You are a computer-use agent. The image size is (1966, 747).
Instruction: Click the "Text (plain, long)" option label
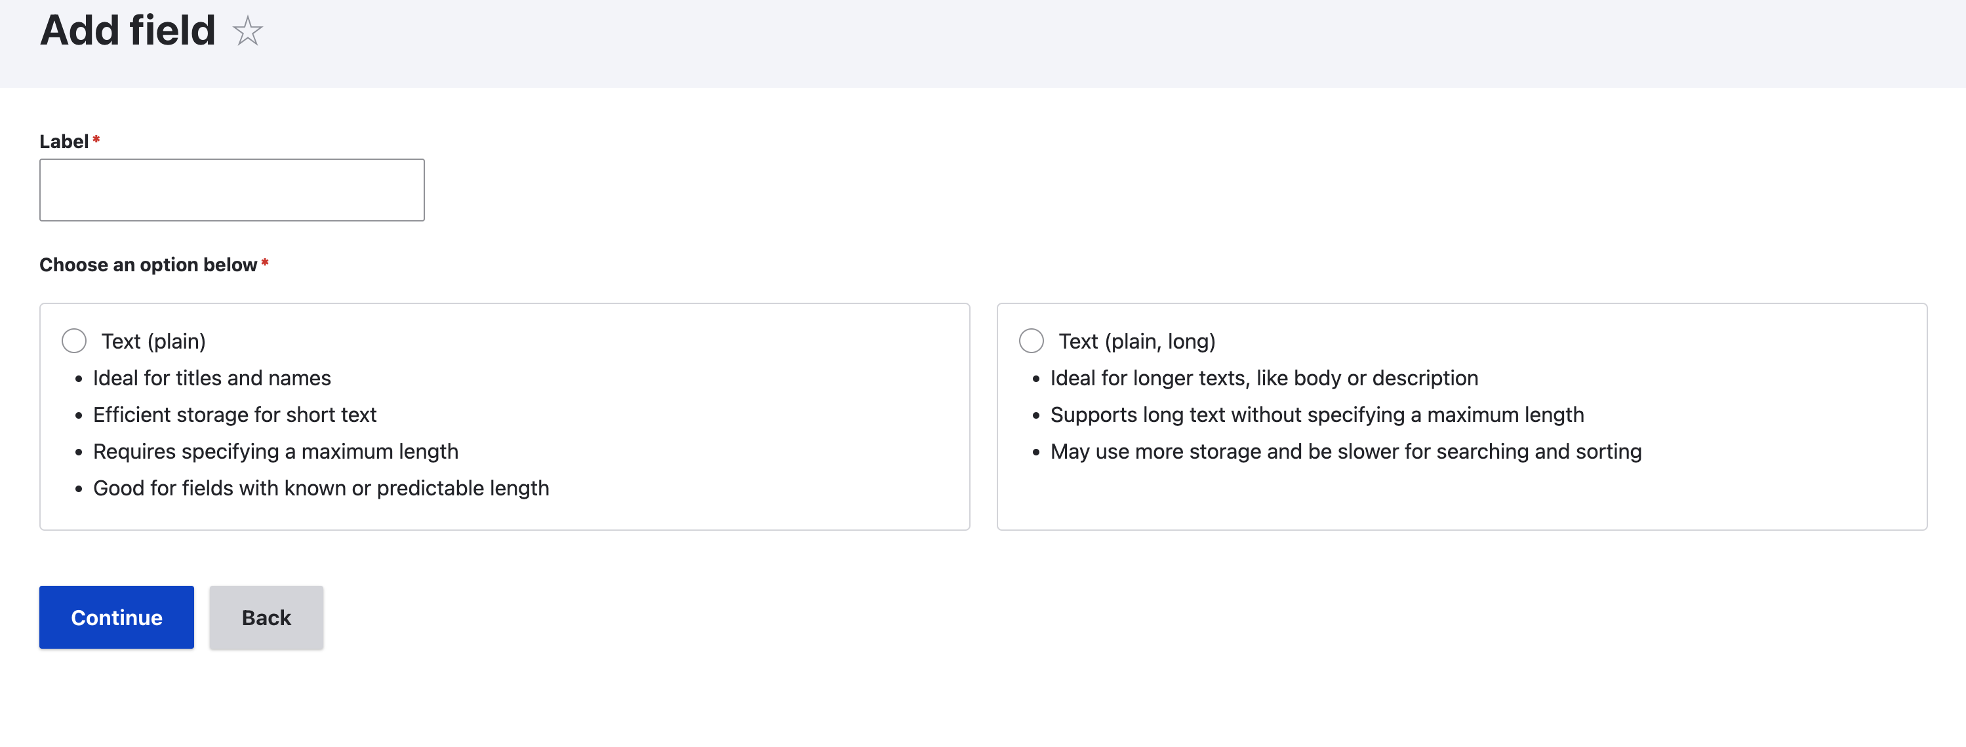click(1136, 341)
